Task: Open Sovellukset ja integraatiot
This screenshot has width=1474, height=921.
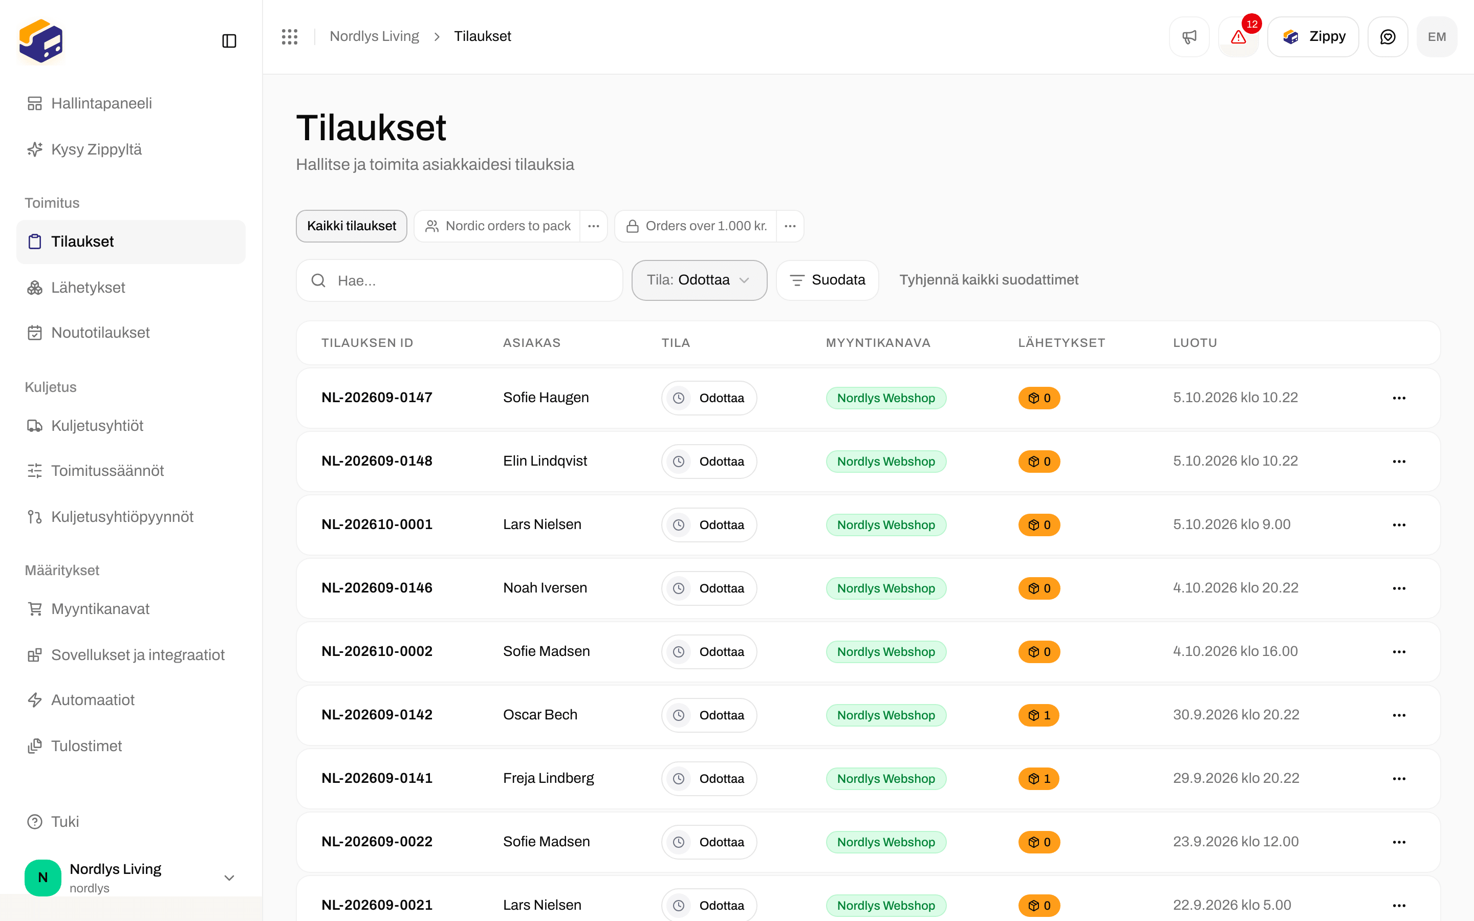Action: click(x=131, y=655)
